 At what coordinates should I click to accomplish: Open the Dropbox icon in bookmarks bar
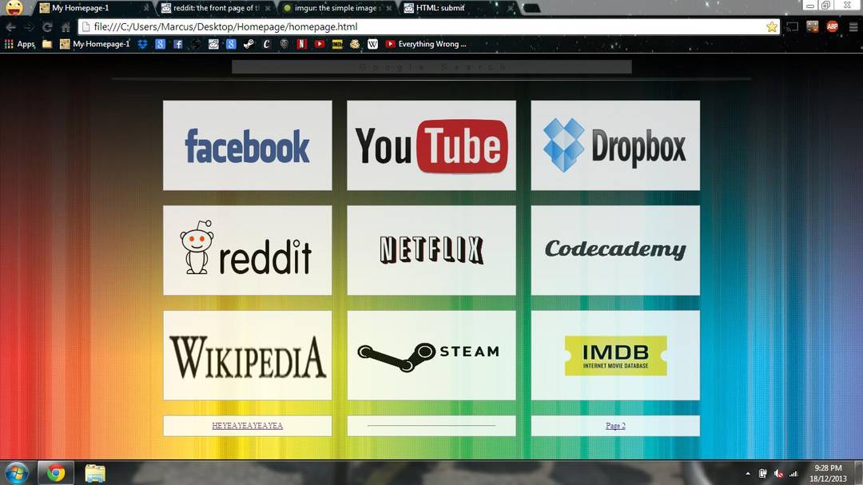point(142,44)
